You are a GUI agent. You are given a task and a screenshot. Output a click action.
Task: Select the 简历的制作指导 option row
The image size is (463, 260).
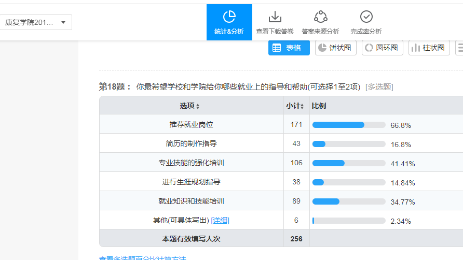[191, 143]
